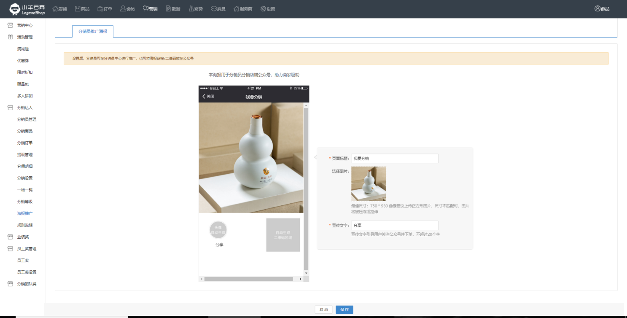Open the 消息 messages icon
Image resolution: width=627 pixels, height=318 pixels.
[214, 9]
